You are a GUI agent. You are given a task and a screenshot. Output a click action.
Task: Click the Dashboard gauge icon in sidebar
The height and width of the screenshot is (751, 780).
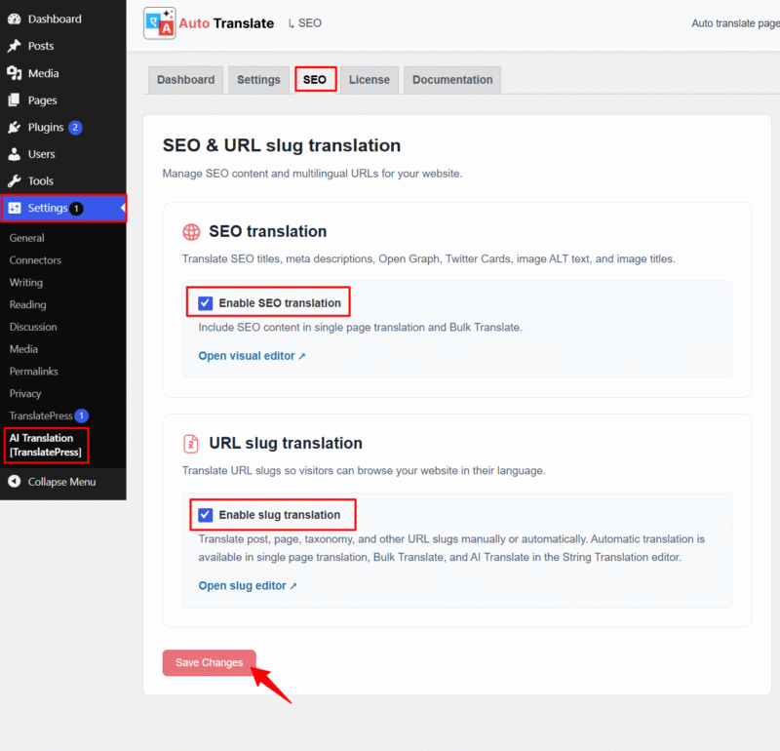click(15, 19)
